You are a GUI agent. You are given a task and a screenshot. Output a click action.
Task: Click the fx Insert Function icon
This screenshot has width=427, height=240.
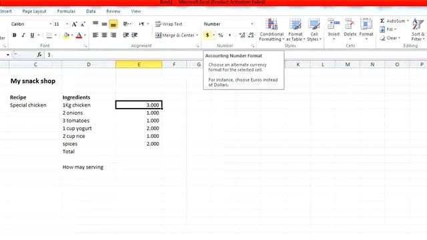[x=39, y=55]
